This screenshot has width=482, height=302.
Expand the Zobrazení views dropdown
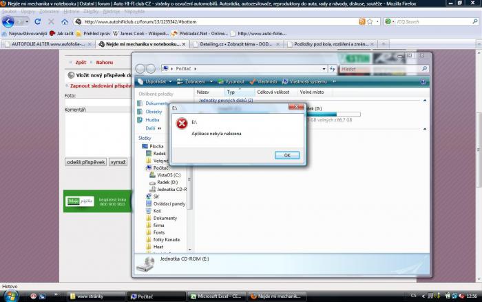coord(198,81)
